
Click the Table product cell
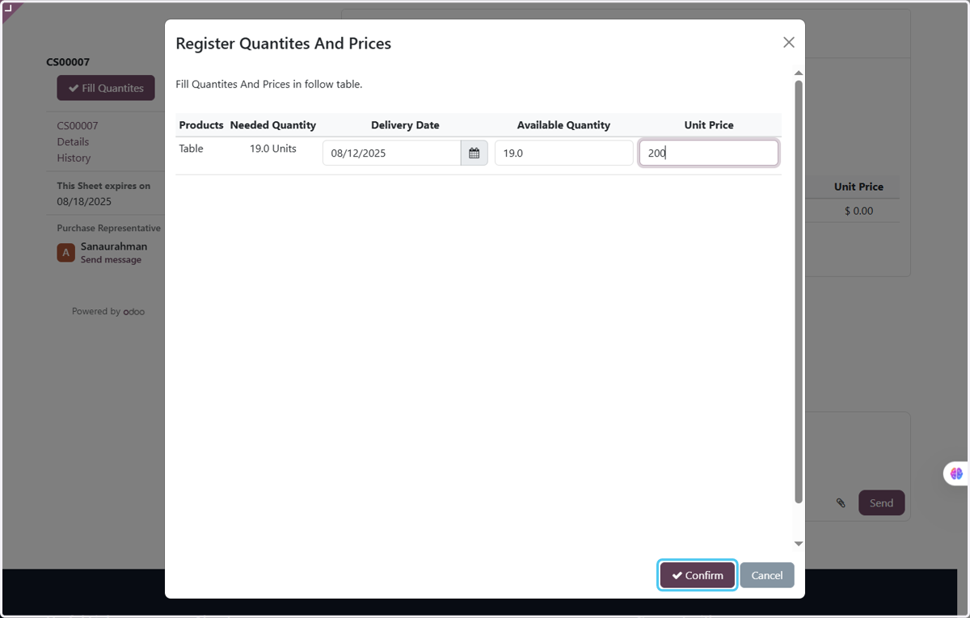click(x=191, y=149)
